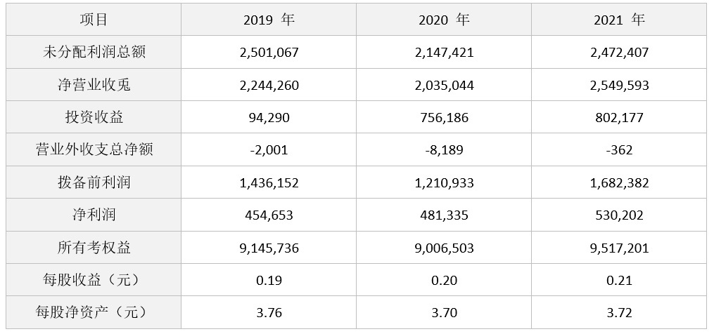714x334 pixels.
Task: Select the 投资收益 row label
Action: 94,118
